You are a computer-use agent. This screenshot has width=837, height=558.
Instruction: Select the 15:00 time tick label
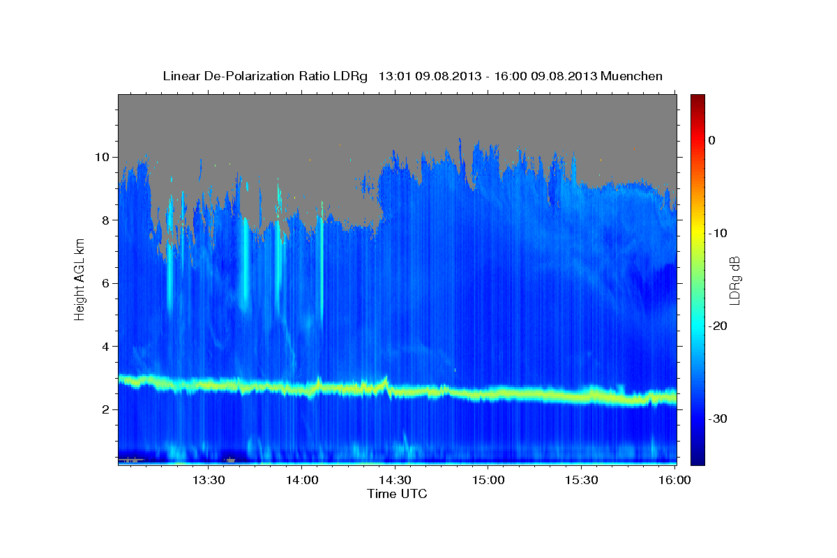click(x=488, y=480)
